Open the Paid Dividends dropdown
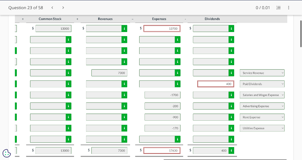This screenshot has width=302, height=160. 262,84
